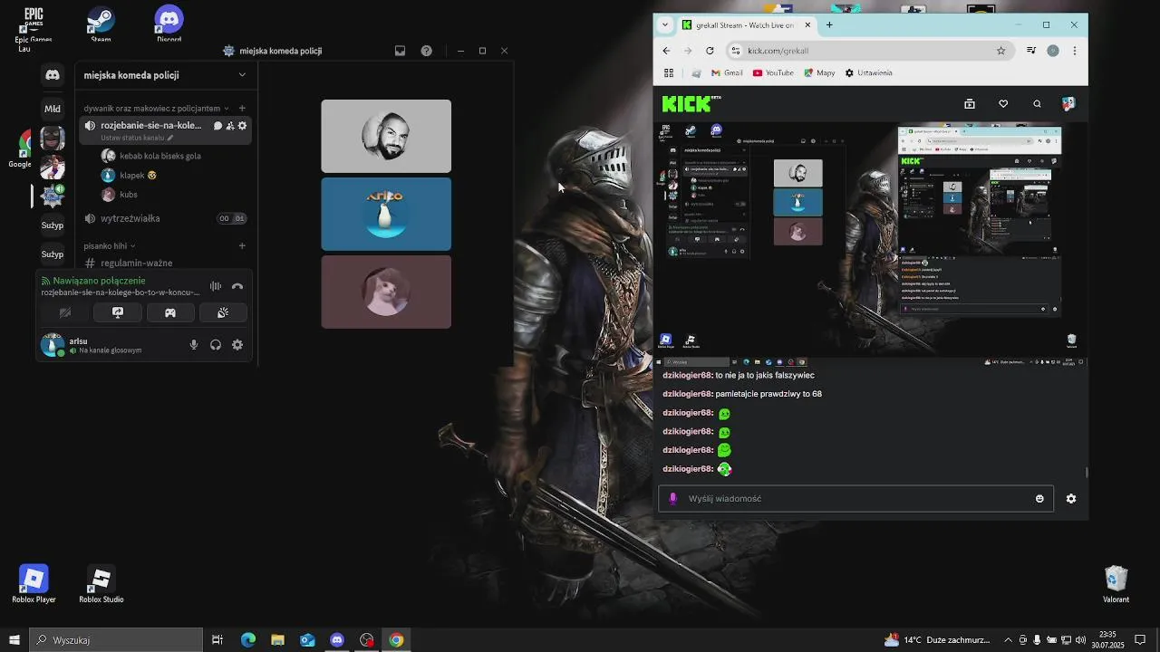Turn on Discord camera
The image size is (1160, 652).
(x=65, y=312)
